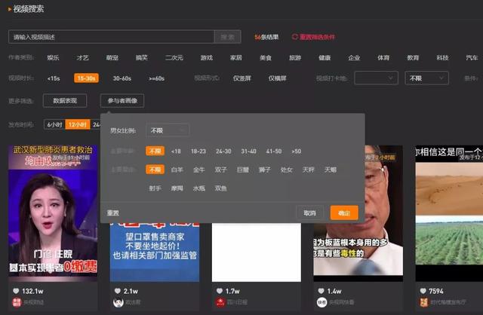This screenshot has width=483, height=315.
Task: Switch to the 娱乐 author category
Action: click(x=53, y=57)
